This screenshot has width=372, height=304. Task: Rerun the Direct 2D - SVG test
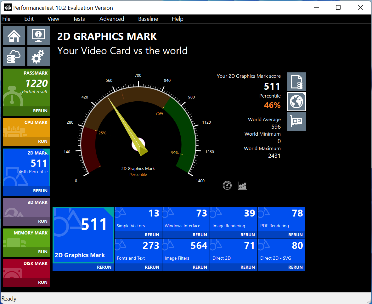[x=295, y=267]
